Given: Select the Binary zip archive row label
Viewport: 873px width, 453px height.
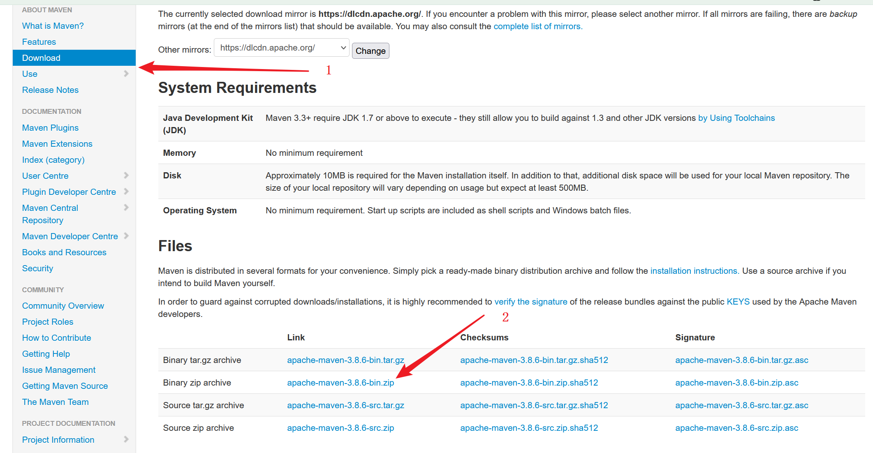Looking at the screenshot, I should 197,383.
